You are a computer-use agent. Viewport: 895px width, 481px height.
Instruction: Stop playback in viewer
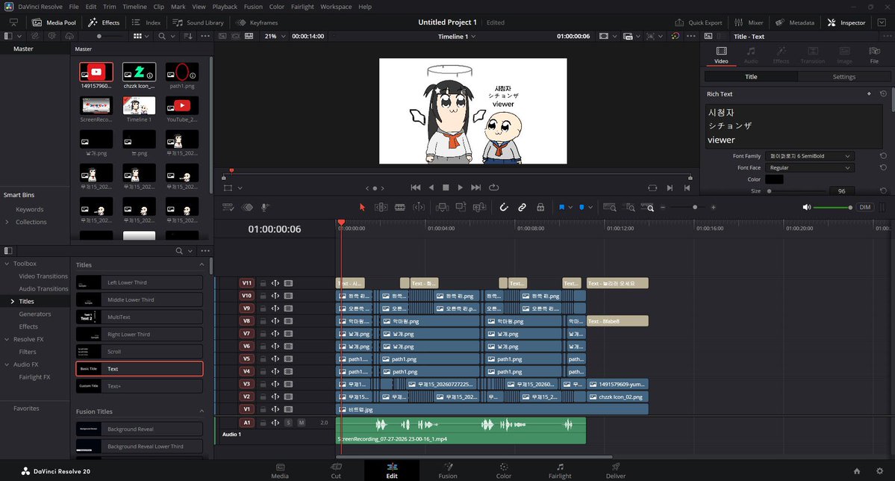point(446,187)
